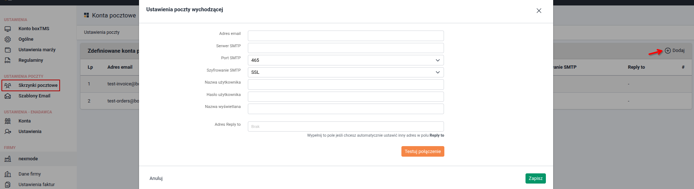Close the Ustawienia poczty wychodzącej dialog
This screenshot has height=189, width=694.
[539, 11]
